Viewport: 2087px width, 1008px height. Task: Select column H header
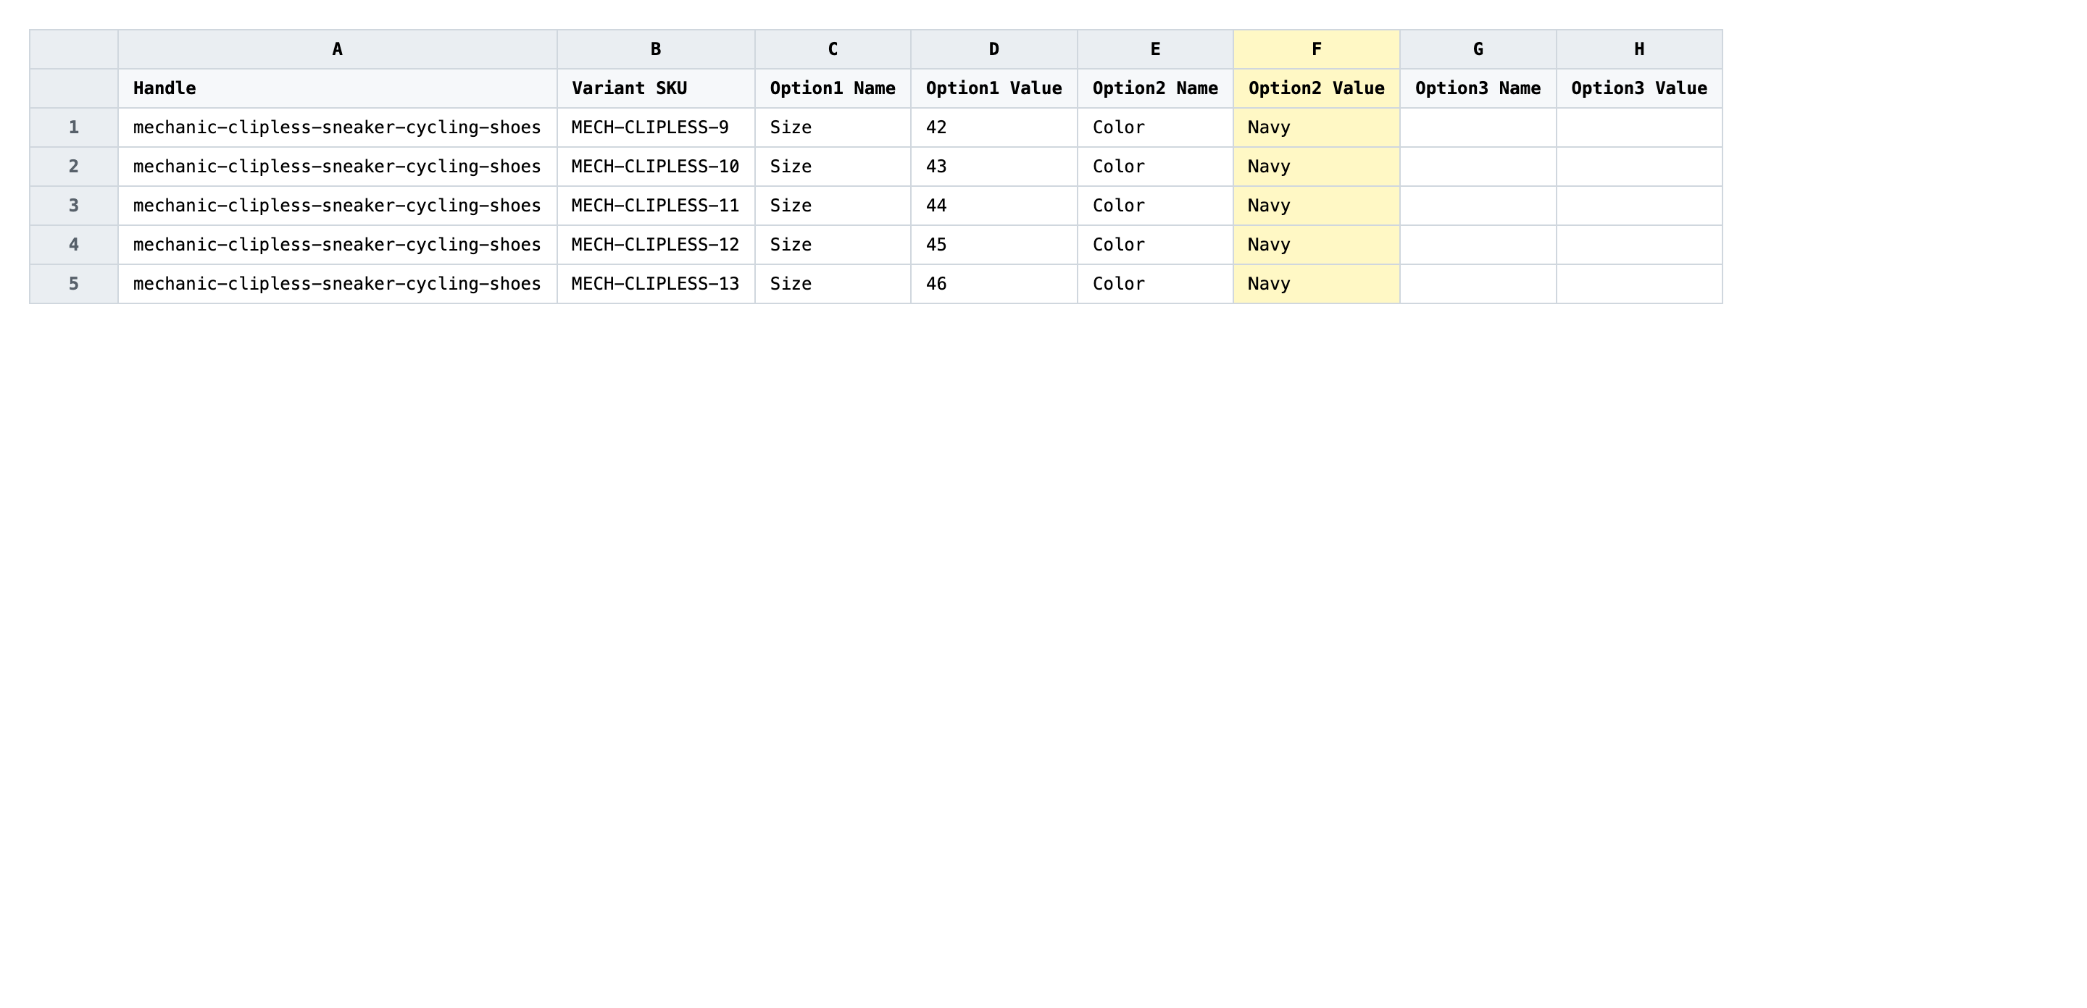click(1639, 49)
